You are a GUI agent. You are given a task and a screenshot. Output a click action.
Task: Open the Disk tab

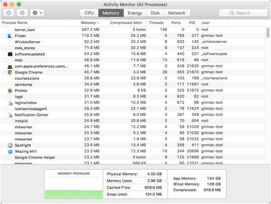(155, 13)
